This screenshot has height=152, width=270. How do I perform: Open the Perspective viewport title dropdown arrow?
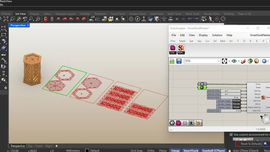tap(28, 25)
